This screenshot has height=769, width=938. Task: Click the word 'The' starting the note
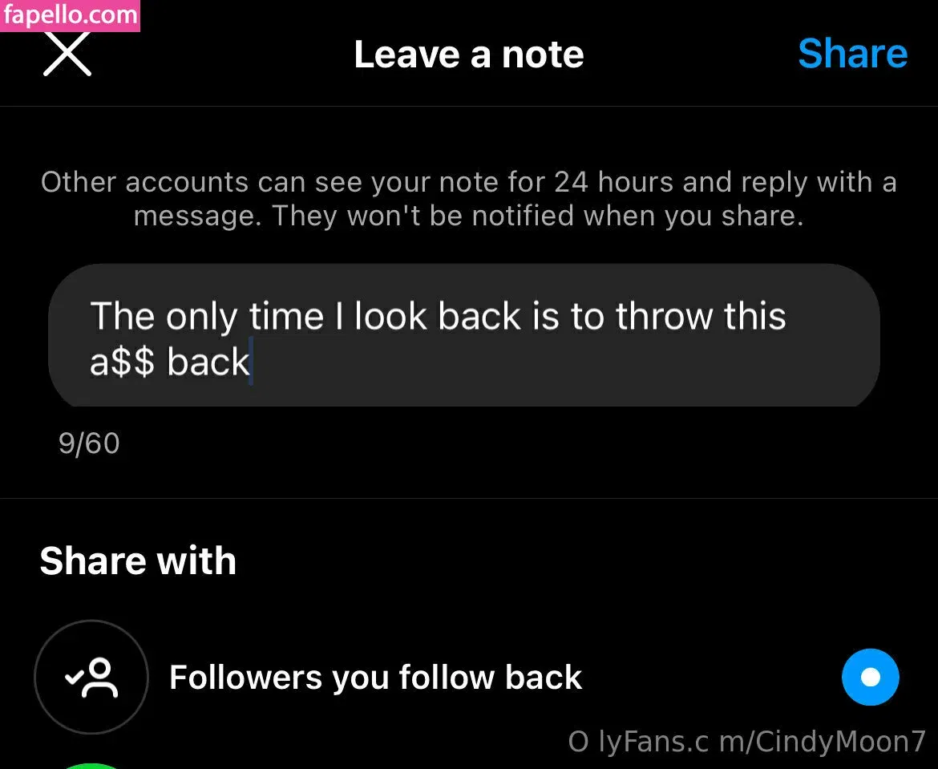pyautogui.click(x=122, y=316)
